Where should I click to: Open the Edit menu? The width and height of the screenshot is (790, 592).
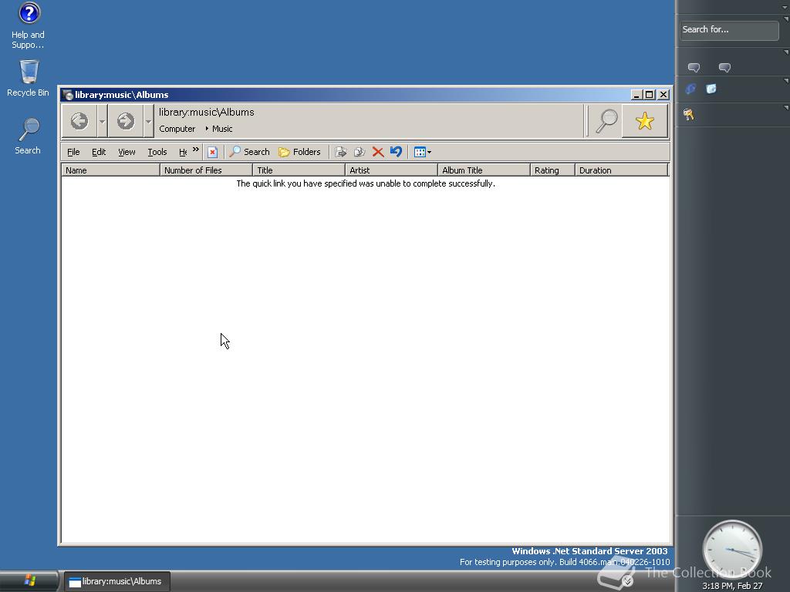point(99,152)
